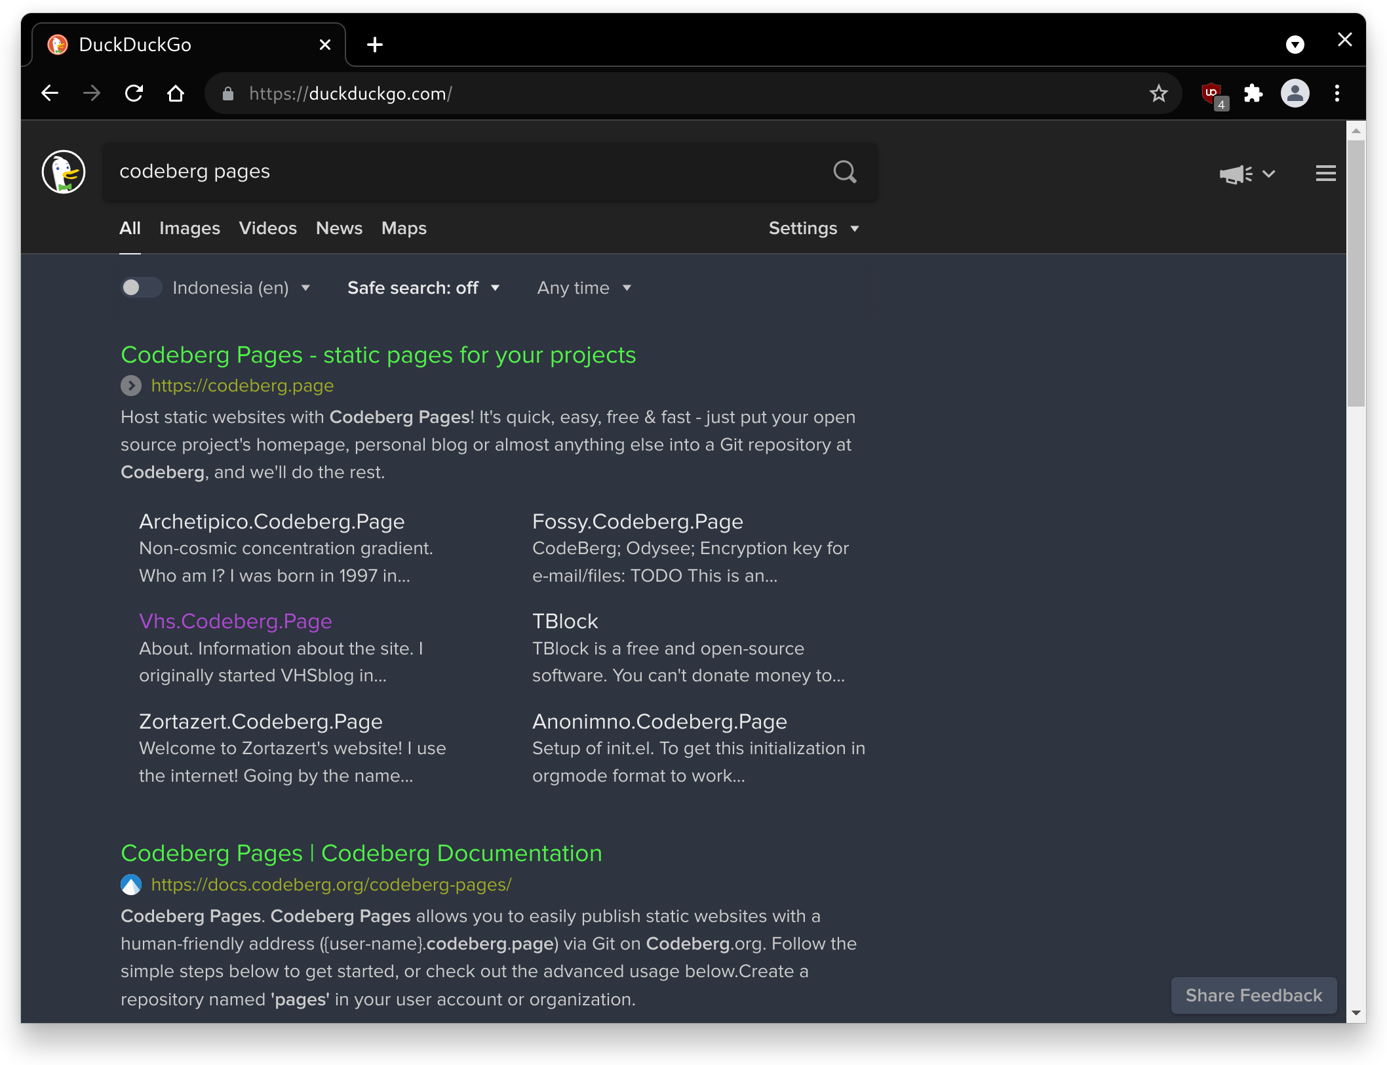Open the Settings dropdown
Viewport: 1387px width, 1065px height.
click(x=813, y=228)
